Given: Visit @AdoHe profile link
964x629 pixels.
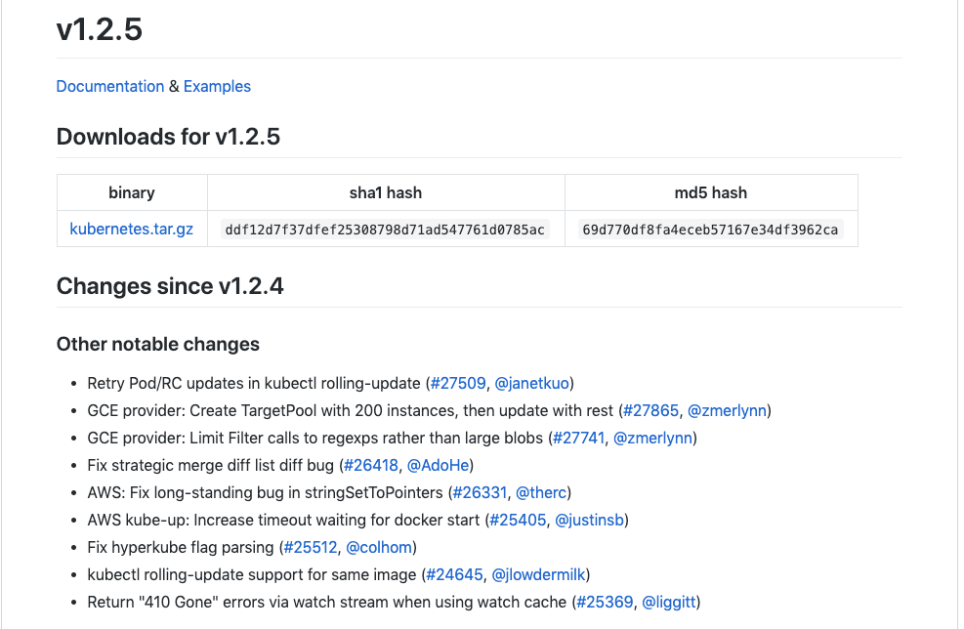Looking at the screenshot, I should coord(438,466).
